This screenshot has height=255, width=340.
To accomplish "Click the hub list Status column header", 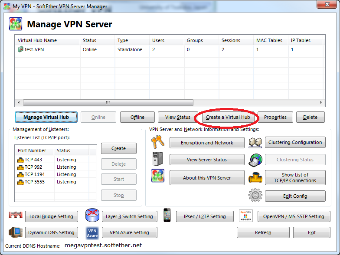I will [x=97, y=40].
